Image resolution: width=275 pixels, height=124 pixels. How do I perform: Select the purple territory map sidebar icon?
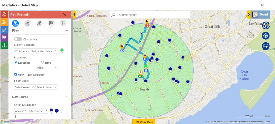pyautogui.click(x=4, y=37)
